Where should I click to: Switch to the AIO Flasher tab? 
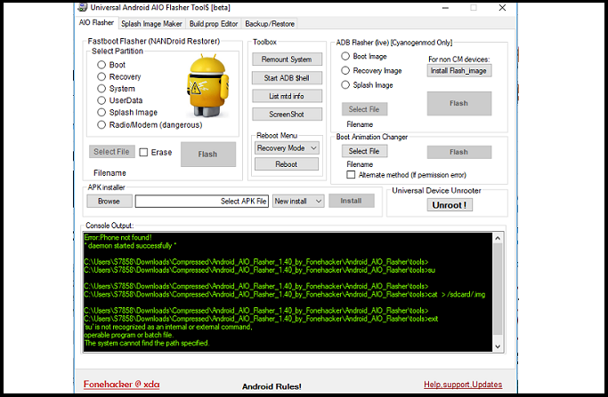pyautogui.click(x=96, y=23)
